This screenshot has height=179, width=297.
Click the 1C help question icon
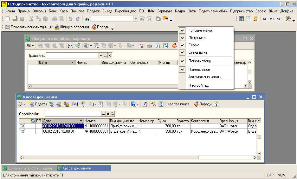click(165, 19)
